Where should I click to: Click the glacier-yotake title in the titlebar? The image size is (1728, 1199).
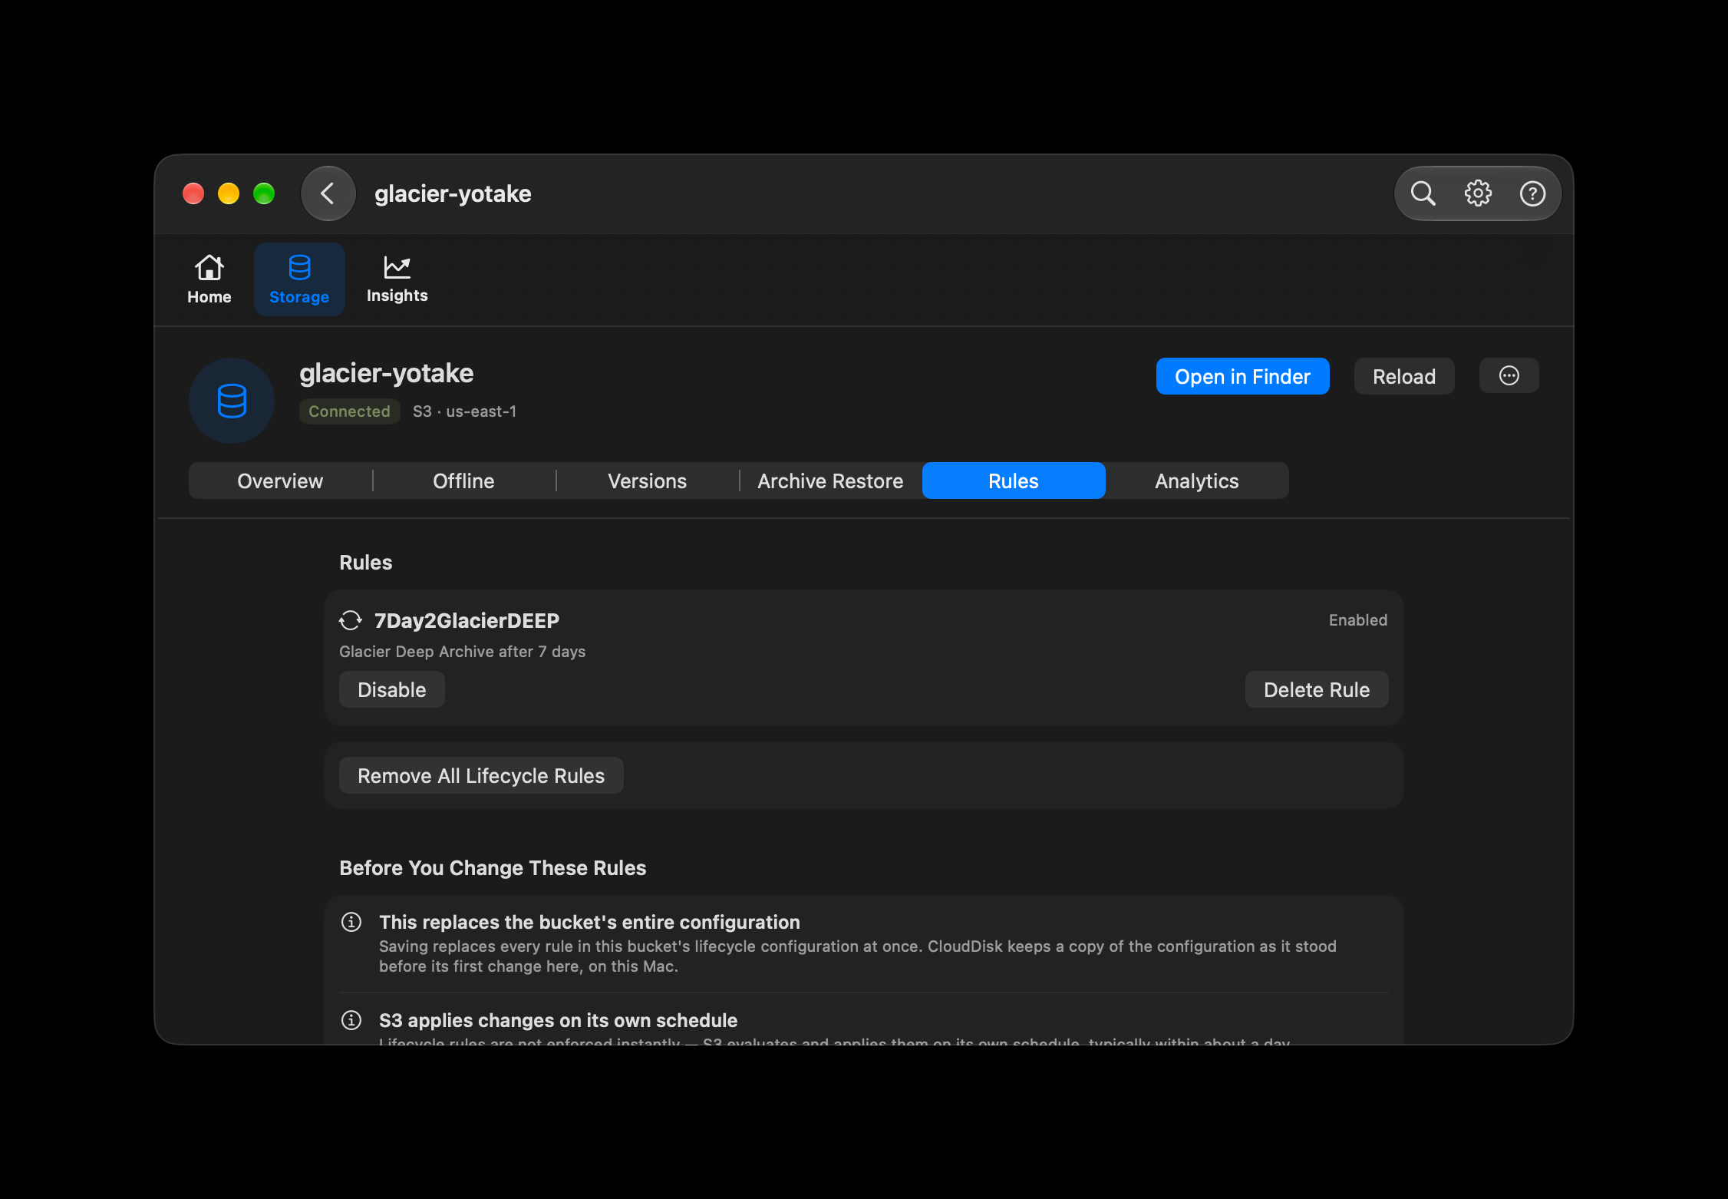pyautogui.click(x=453, y=193)
